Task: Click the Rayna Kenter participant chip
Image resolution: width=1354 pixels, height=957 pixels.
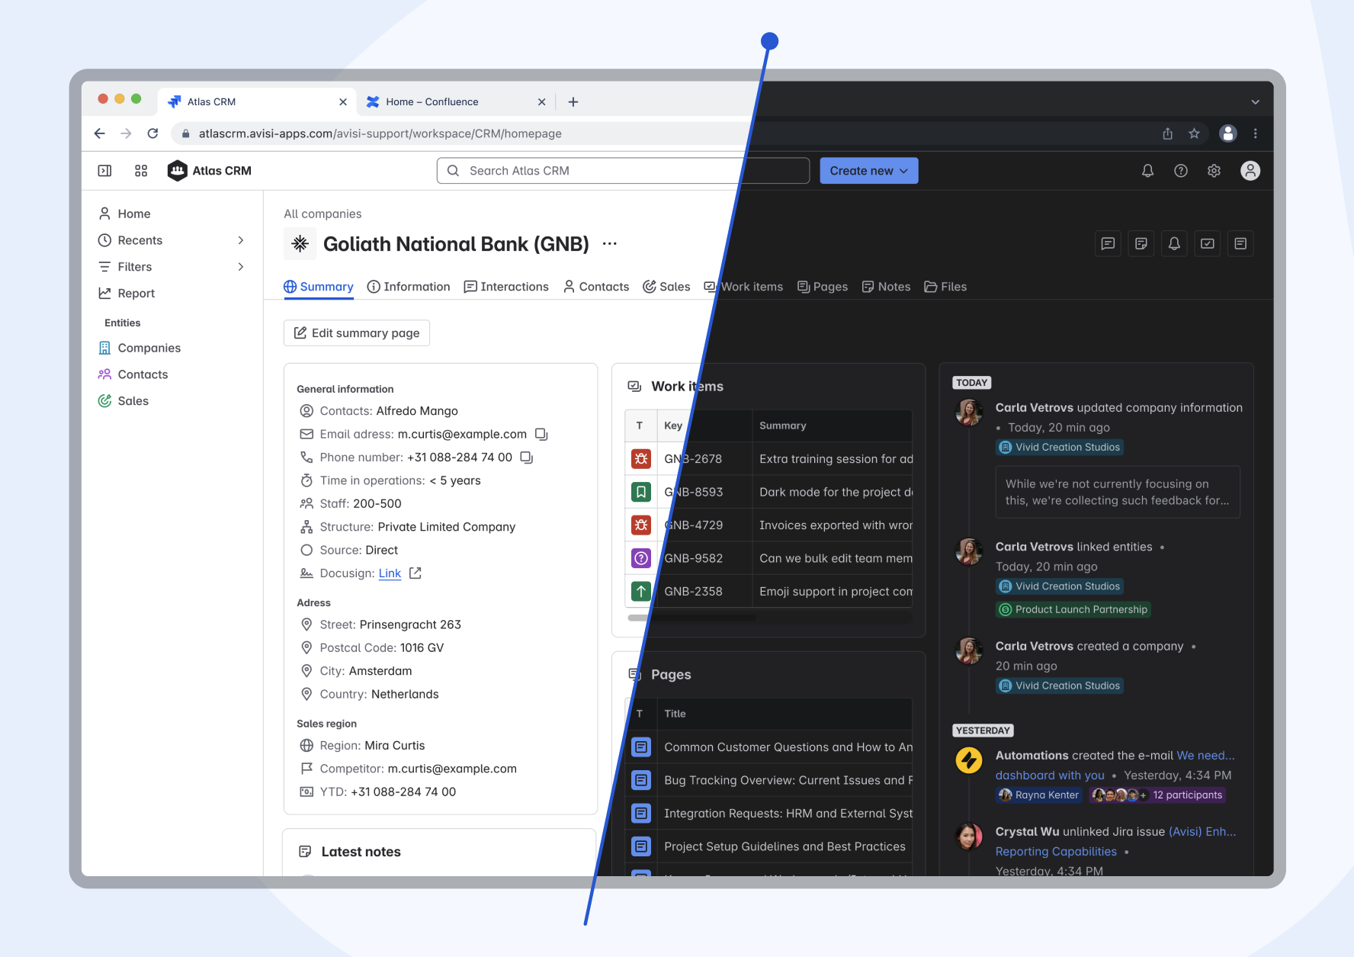Action: point(1039,795)
